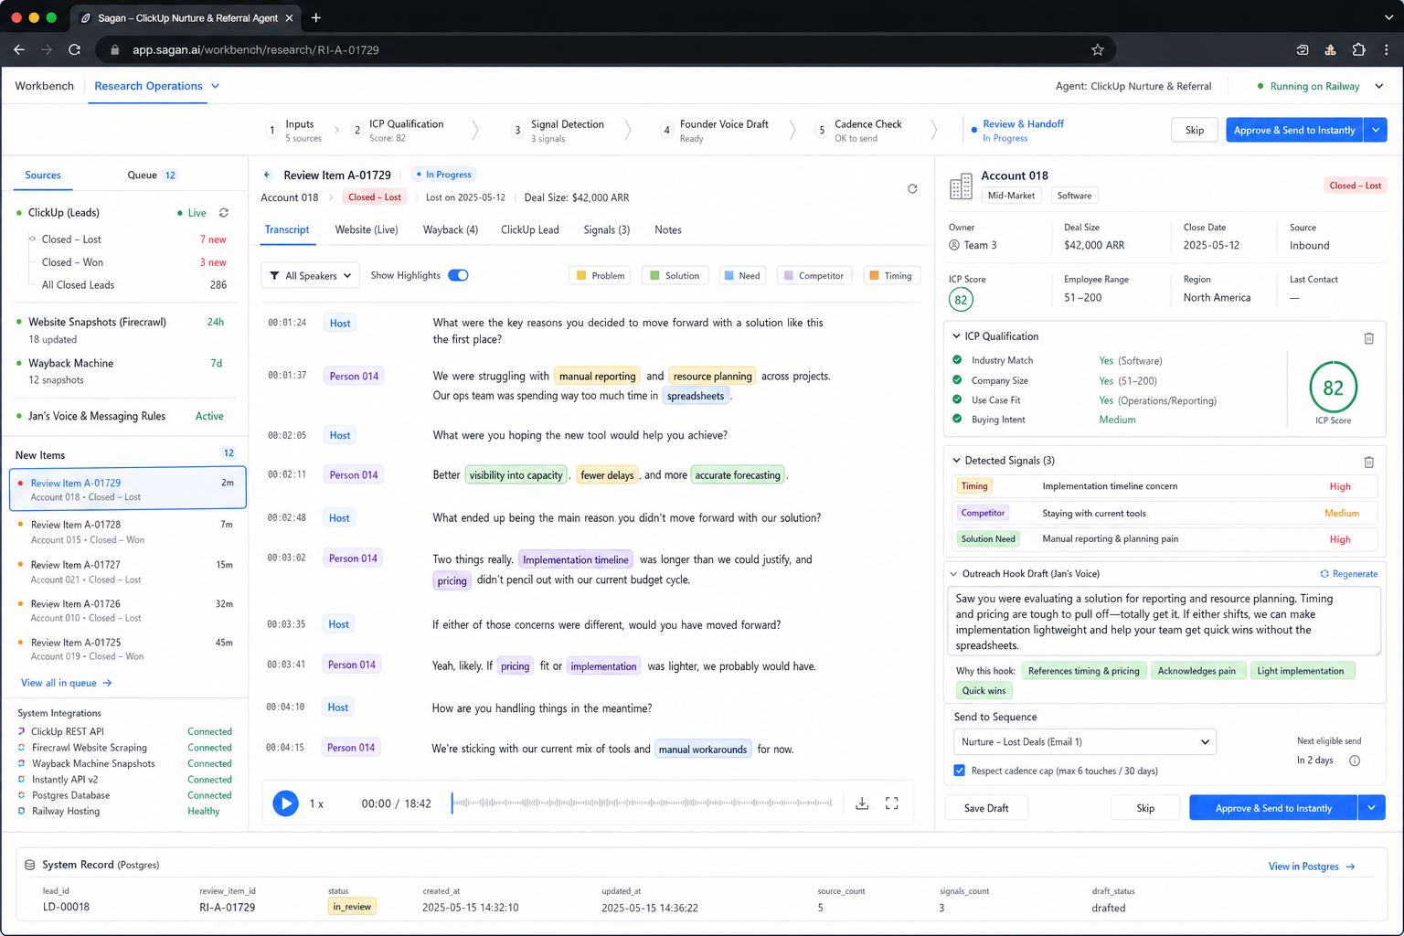Switch to the Queue tab
Image resolution: width=1404 pixels, height=936 pixels.
(x=152, y=175)
